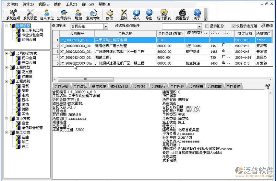This screenshot has width=277, height=181.
Task: Open 往来单位 from the toolbar
Action: 47,13
